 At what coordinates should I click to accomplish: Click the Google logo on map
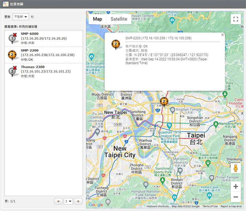click(x=96, y=205)
